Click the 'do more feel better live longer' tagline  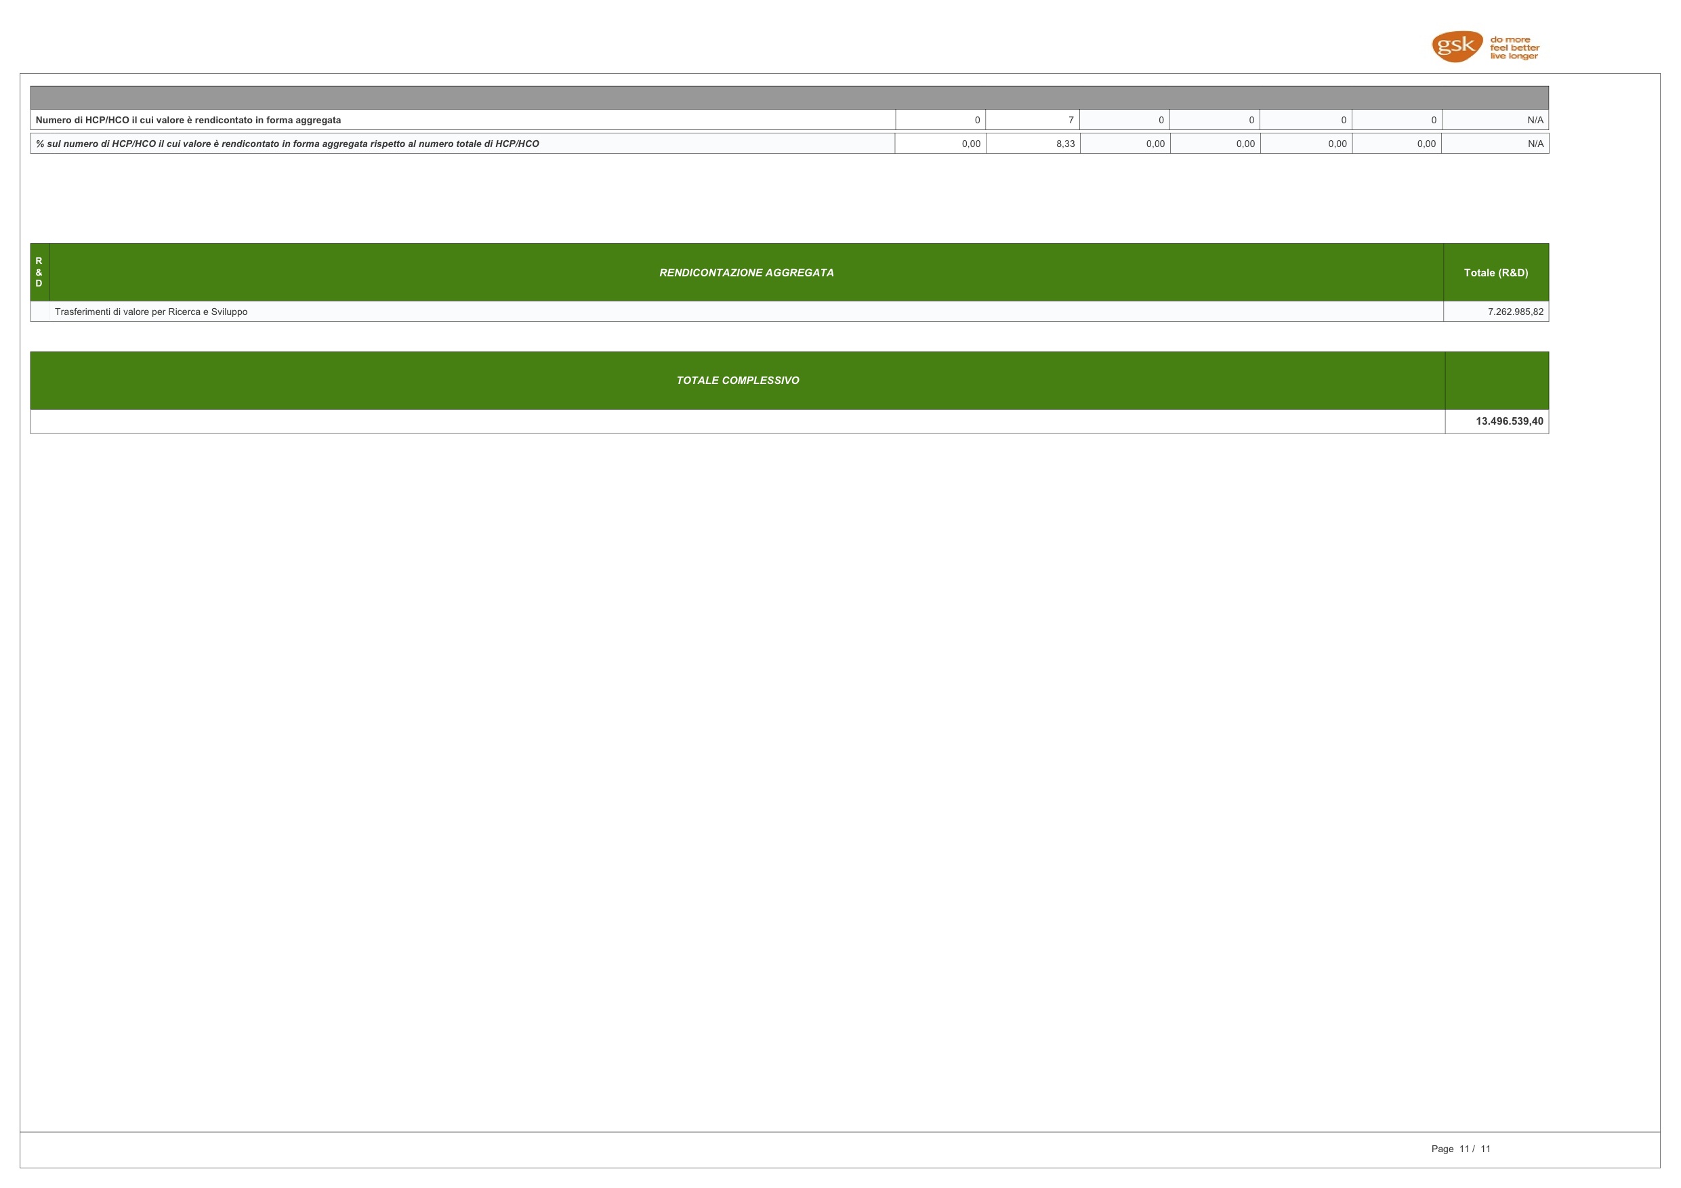coord(1514,47)
